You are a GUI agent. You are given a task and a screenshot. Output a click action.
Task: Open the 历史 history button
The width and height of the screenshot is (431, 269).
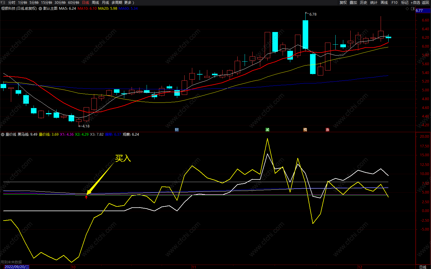point(364,2)
